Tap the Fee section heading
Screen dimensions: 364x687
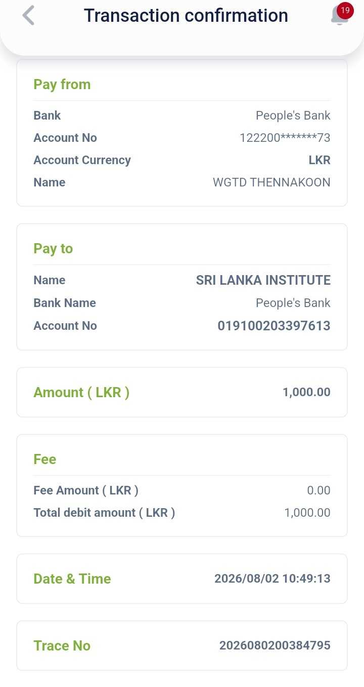[x=45, y=460]
